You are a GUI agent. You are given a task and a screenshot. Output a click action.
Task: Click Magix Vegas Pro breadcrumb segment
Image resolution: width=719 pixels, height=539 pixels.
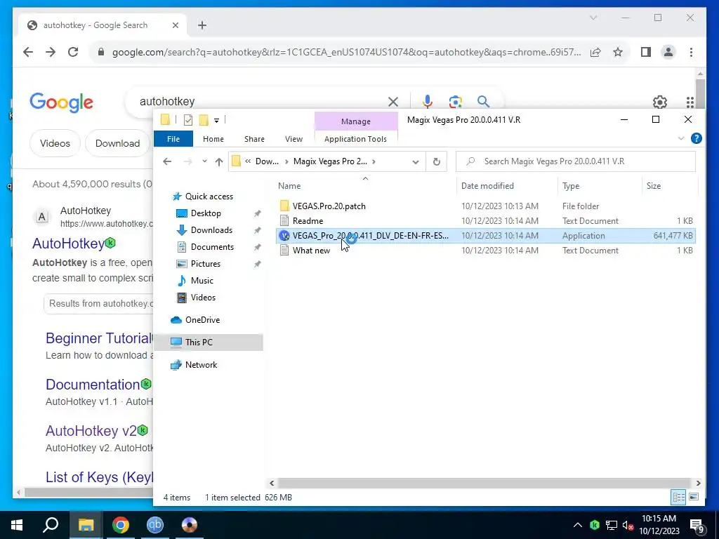[x=330, y=161]
